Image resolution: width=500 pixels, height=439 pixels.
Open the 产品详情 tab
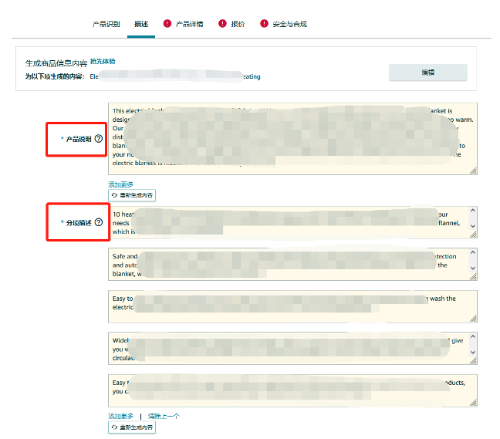pos(189,24)
